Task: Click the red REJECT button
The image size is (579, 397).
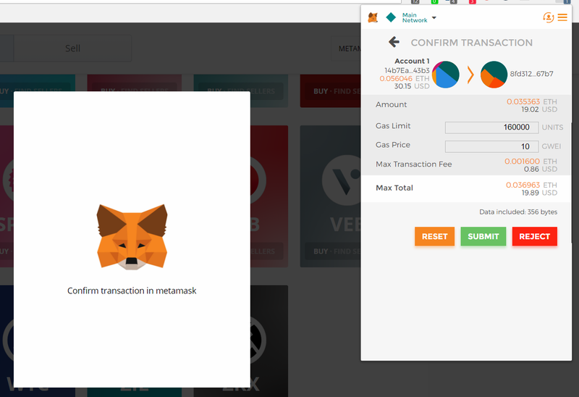Action: point(534,237)
